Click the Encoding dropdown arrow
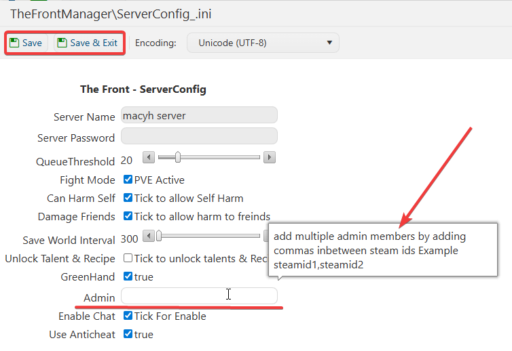The width and height of the screenshot is (512, 351). (329, 43)
